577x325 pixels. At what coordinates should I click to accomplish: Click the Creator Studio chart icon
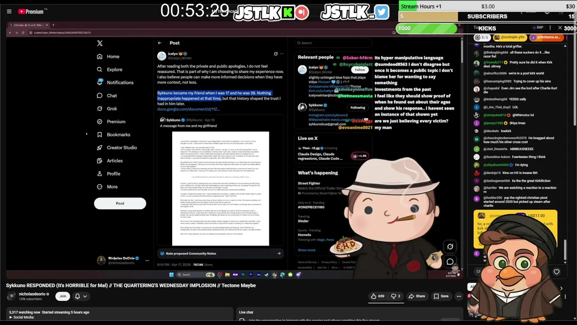pos(100,148)
